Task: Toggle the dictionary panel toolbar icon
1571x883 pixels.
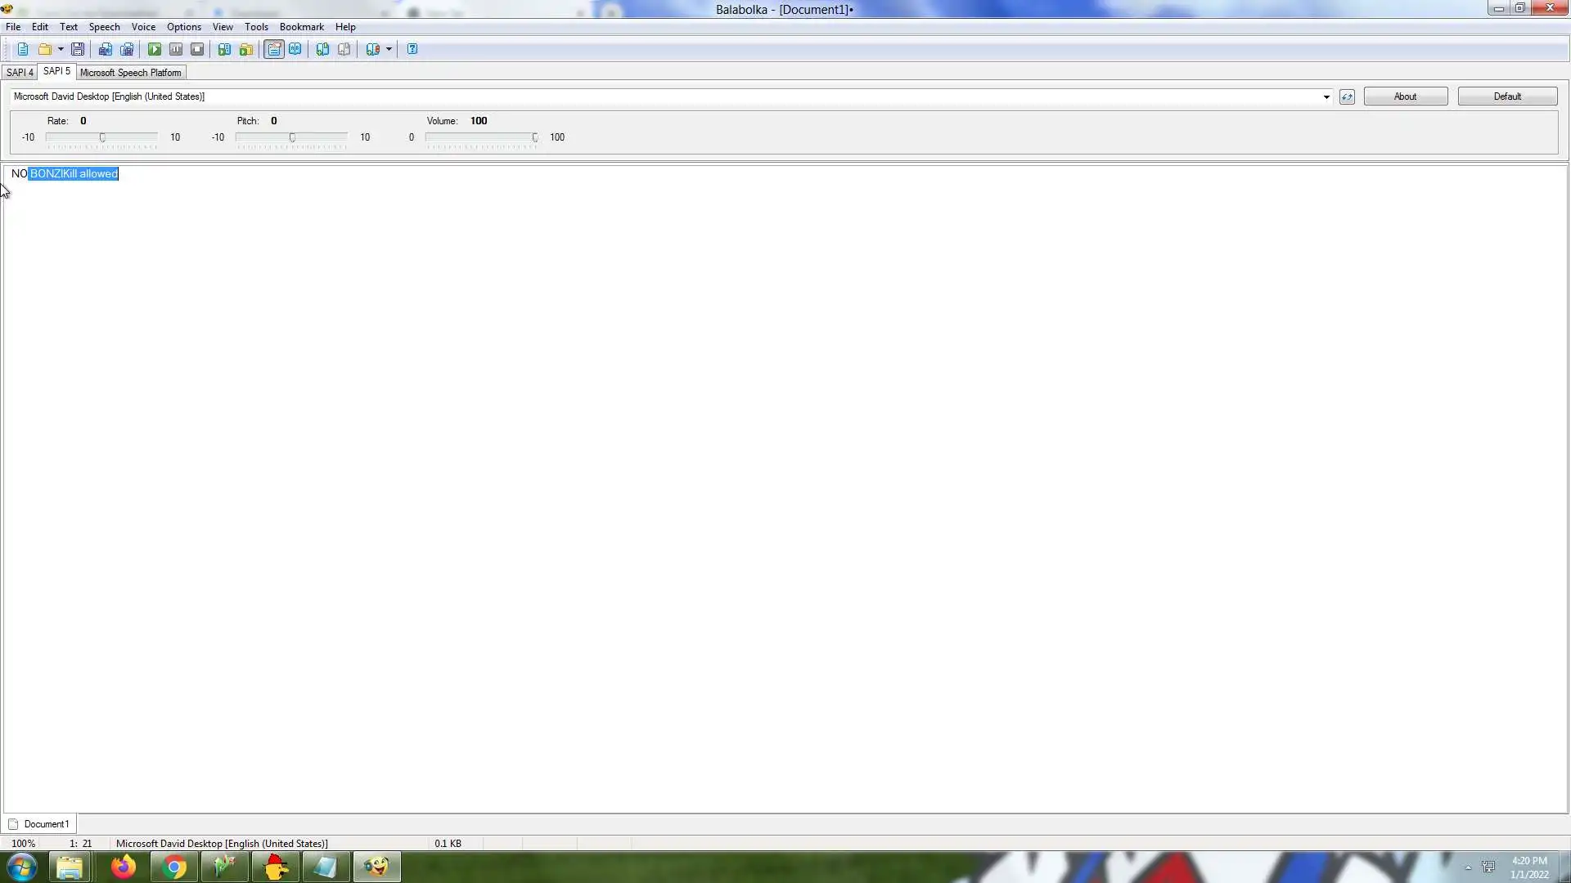Action: [x=295, y=49]
